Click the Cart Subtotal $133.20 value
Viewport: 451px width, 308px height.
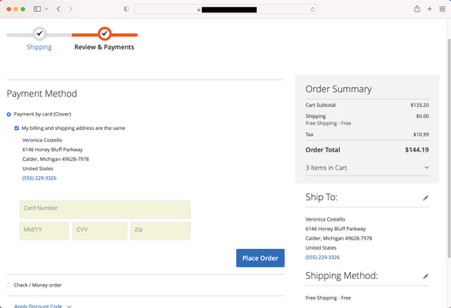[419, 105]
